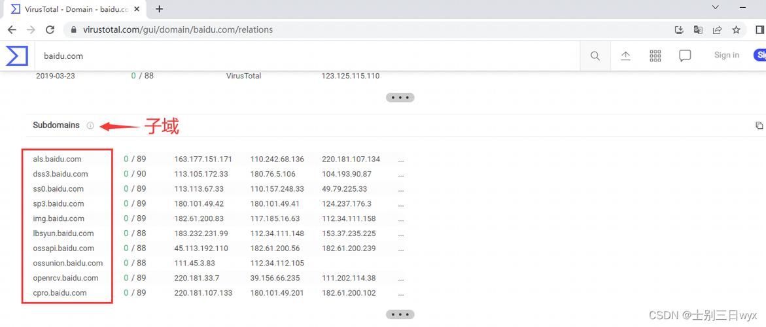Open lbsyun.baidu.com subdomain
Screen dimensions: 766x327
tap(63, 233)
